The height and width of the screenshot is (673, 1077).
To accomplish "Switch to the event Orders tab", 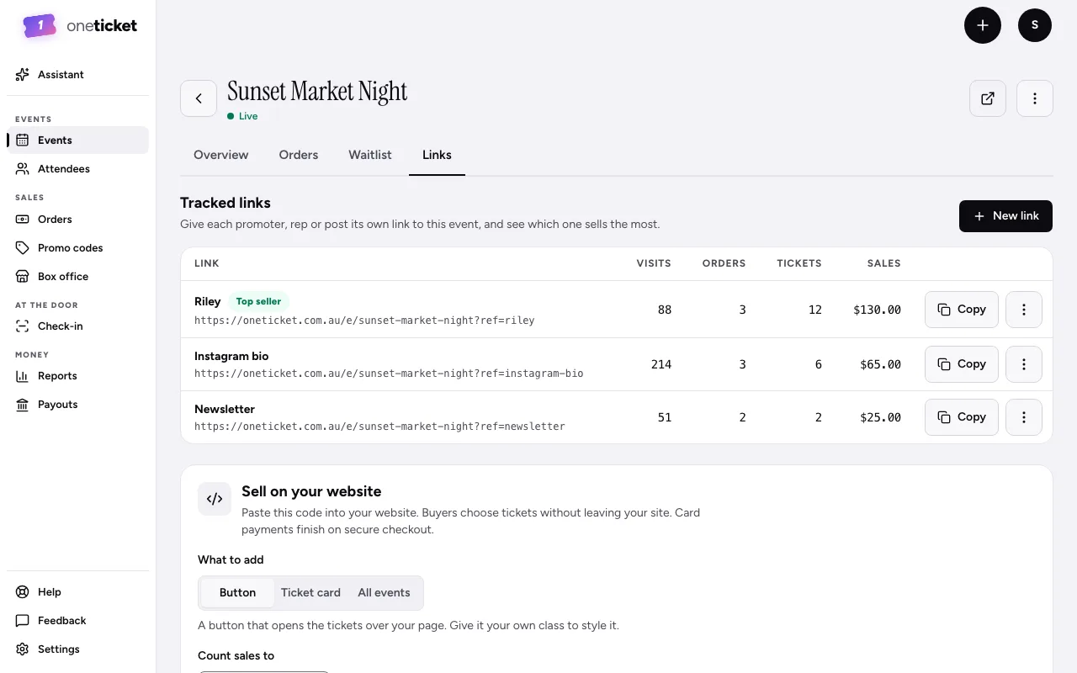I will [299, 155].
